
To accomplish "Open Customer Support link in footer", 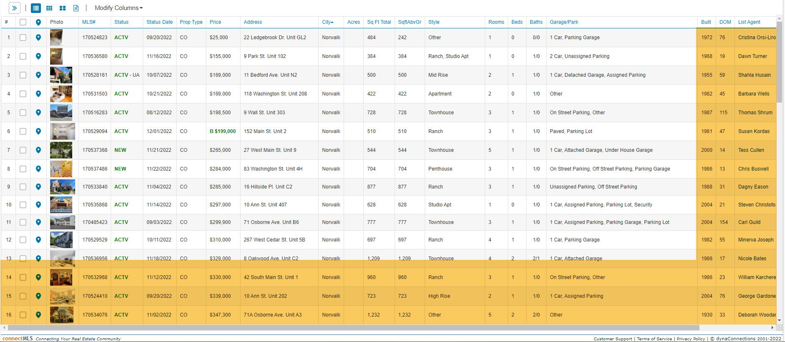I will (613, 339).
